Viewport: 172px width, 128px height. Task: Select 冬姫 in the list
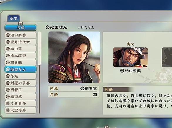click(x=21, y=76)
